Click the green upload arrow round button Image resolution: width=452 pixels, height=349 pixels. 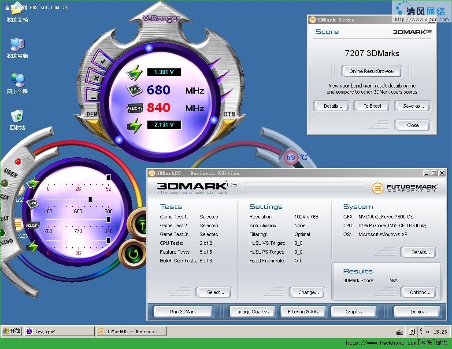tap(140, 225)
